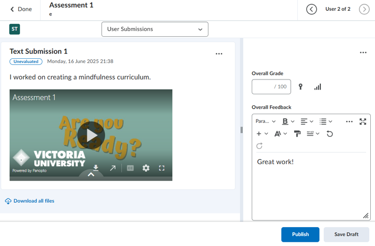Click the Overall Grade input field

pyautogui.click(x=271, y=87)
